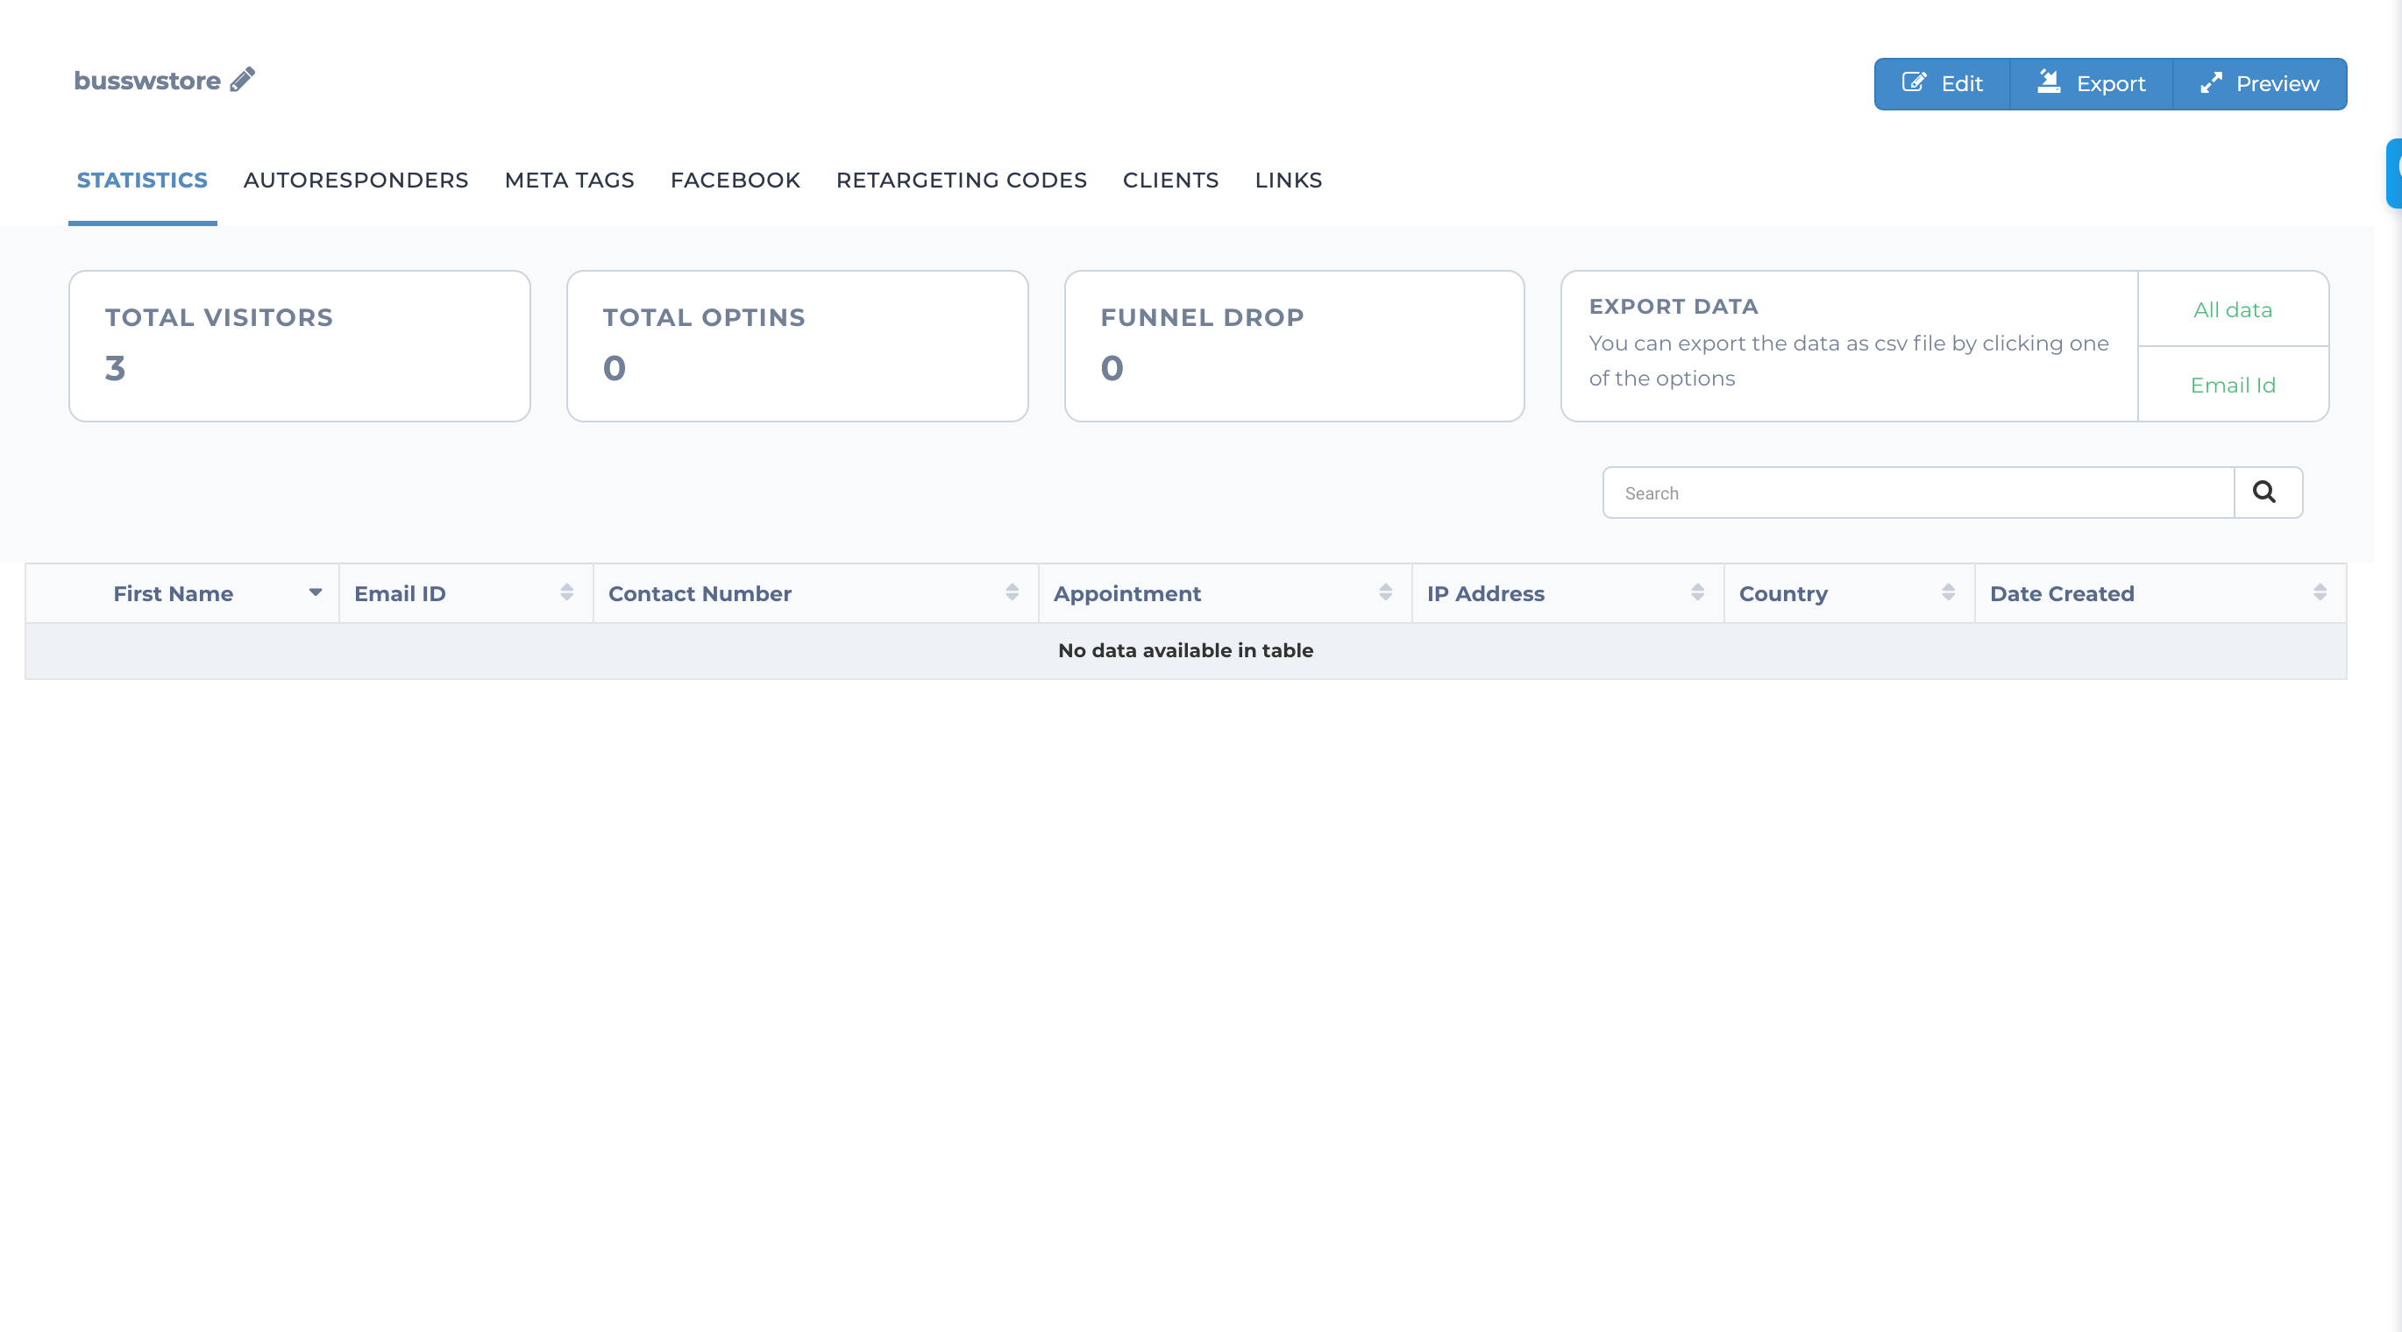Click the Total Visitors card

(299, 346)
